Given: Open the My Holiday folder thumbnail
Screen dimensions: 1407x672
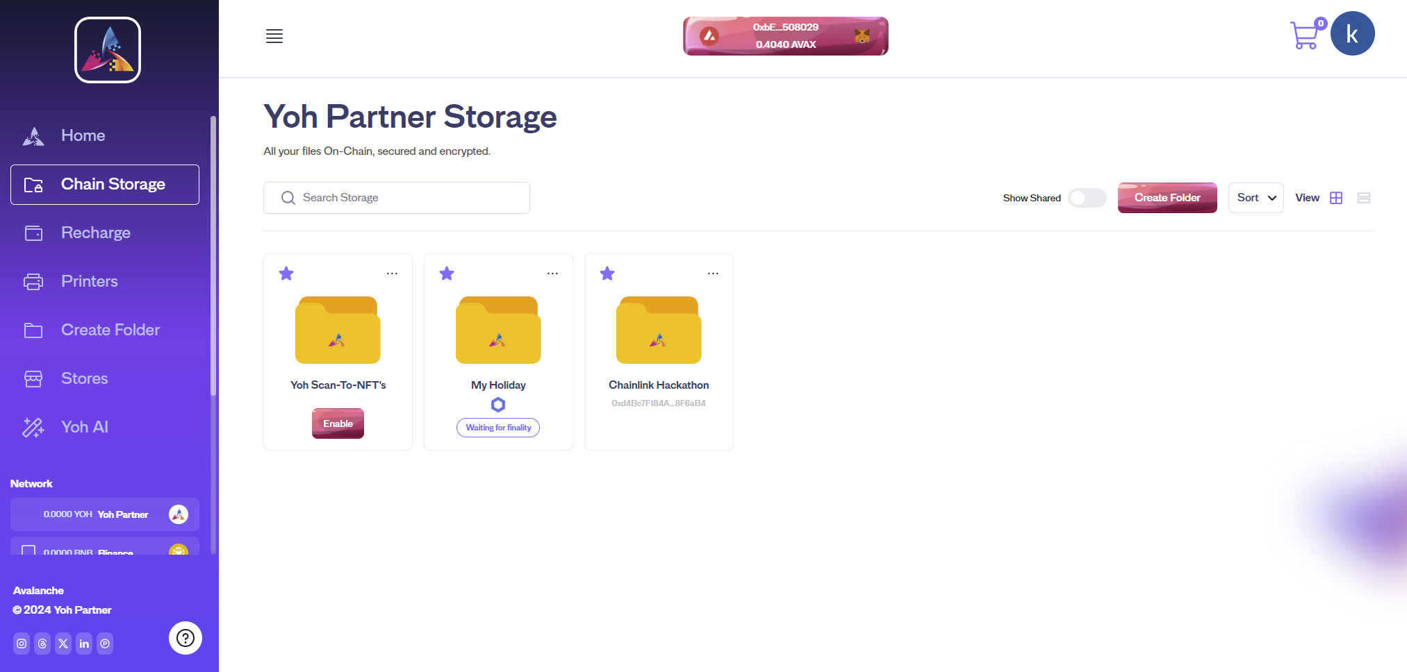Looking at the screenshot, I should click(x=498, y=330).
